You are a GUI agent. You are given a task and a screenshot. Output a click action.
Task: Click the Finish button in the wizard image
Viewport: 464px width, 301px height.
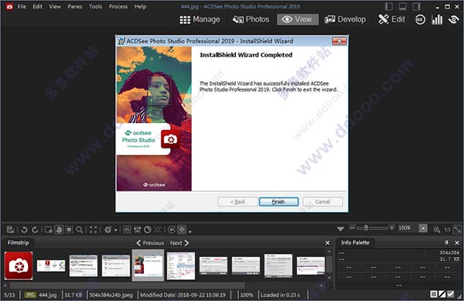278,202
